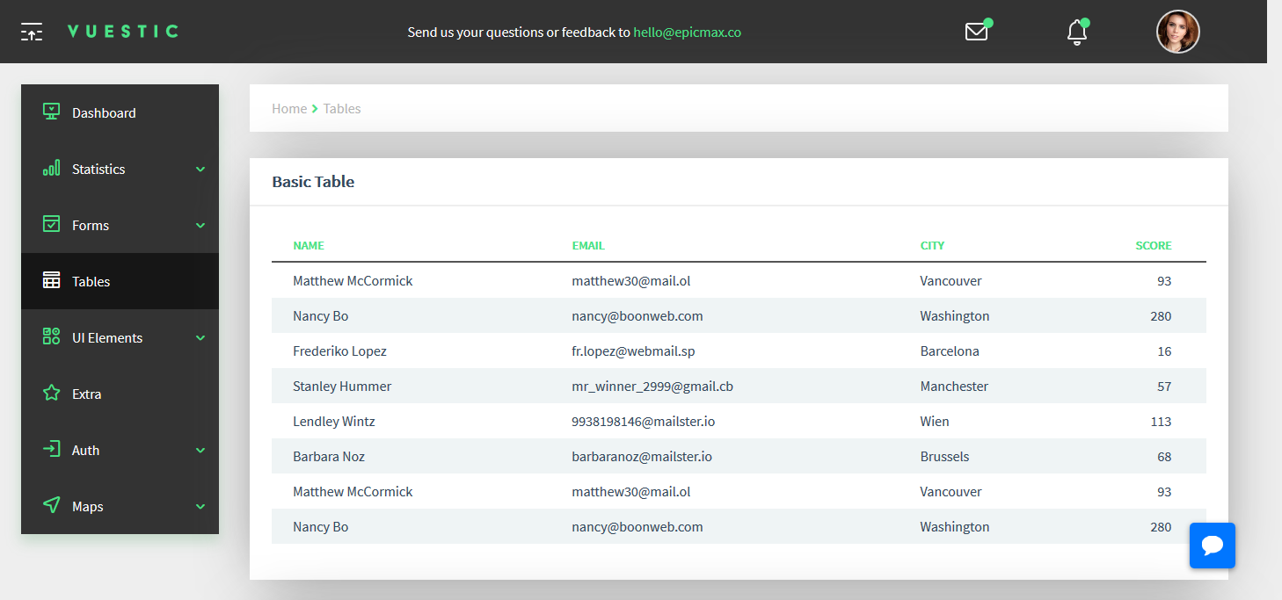The width and height of the screenshot is (1282, 600).
Task: Click email fr.lopez@webmail.sp
Action: [633, 351]
